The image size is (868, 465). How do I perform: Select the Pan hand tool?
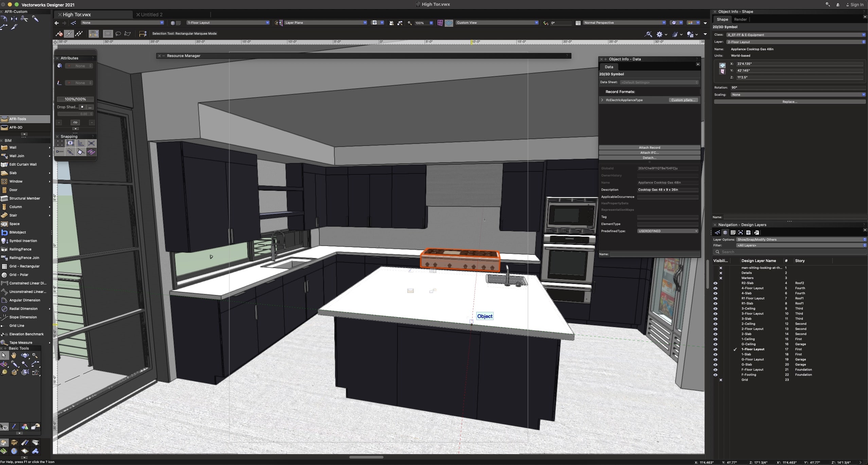14,355
